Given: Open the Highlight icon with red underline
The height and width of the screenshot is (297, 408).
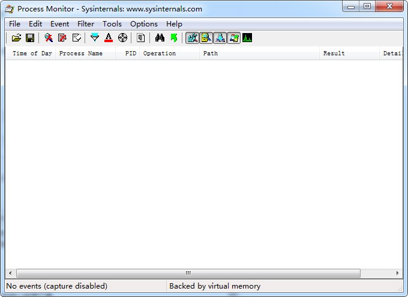Looking at the screenshot, I should pyautogui.click(x=109, y=38).
